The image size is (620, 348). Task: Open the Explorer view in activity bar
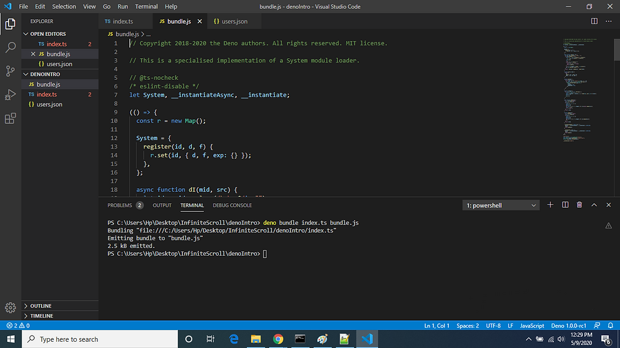tap(11, 24)
